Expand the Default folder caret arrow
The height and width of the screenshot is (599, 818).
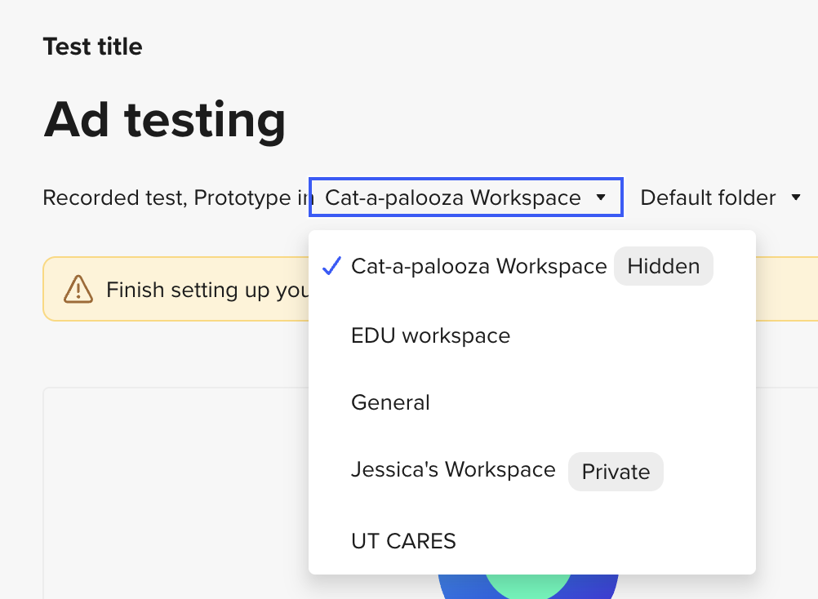tap(796, 197)
